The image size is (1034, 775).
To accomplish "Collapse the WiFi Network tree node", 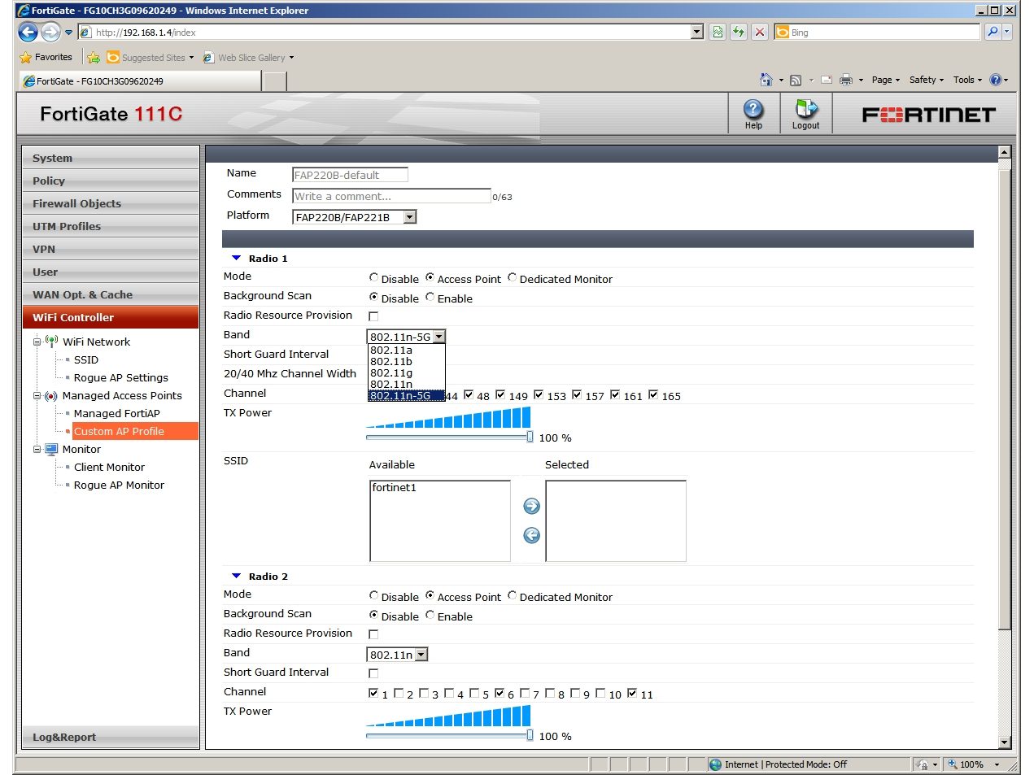I will (x=37, y=342).
